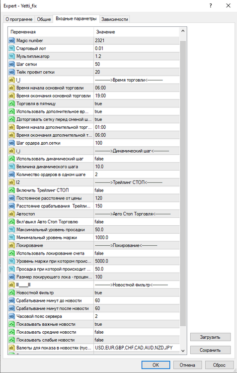Click the scrollbar down arrow

point(183,351)
